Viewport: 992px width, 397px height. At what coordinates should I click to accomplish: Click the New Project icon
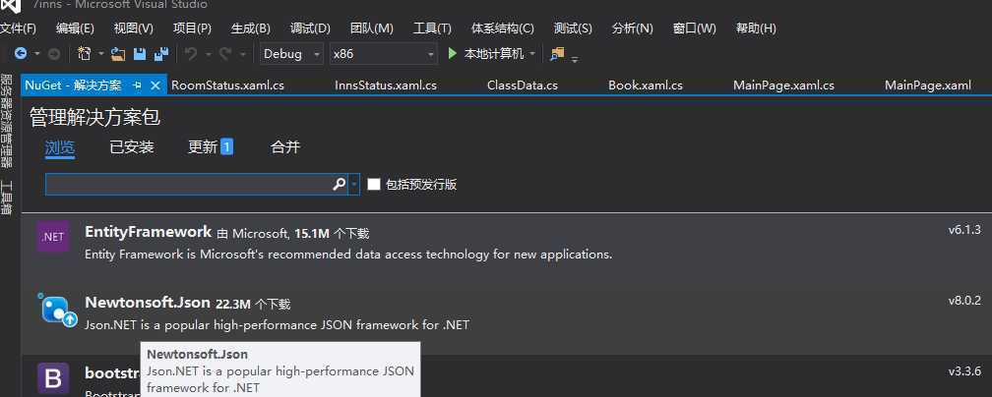pos(85,54)
